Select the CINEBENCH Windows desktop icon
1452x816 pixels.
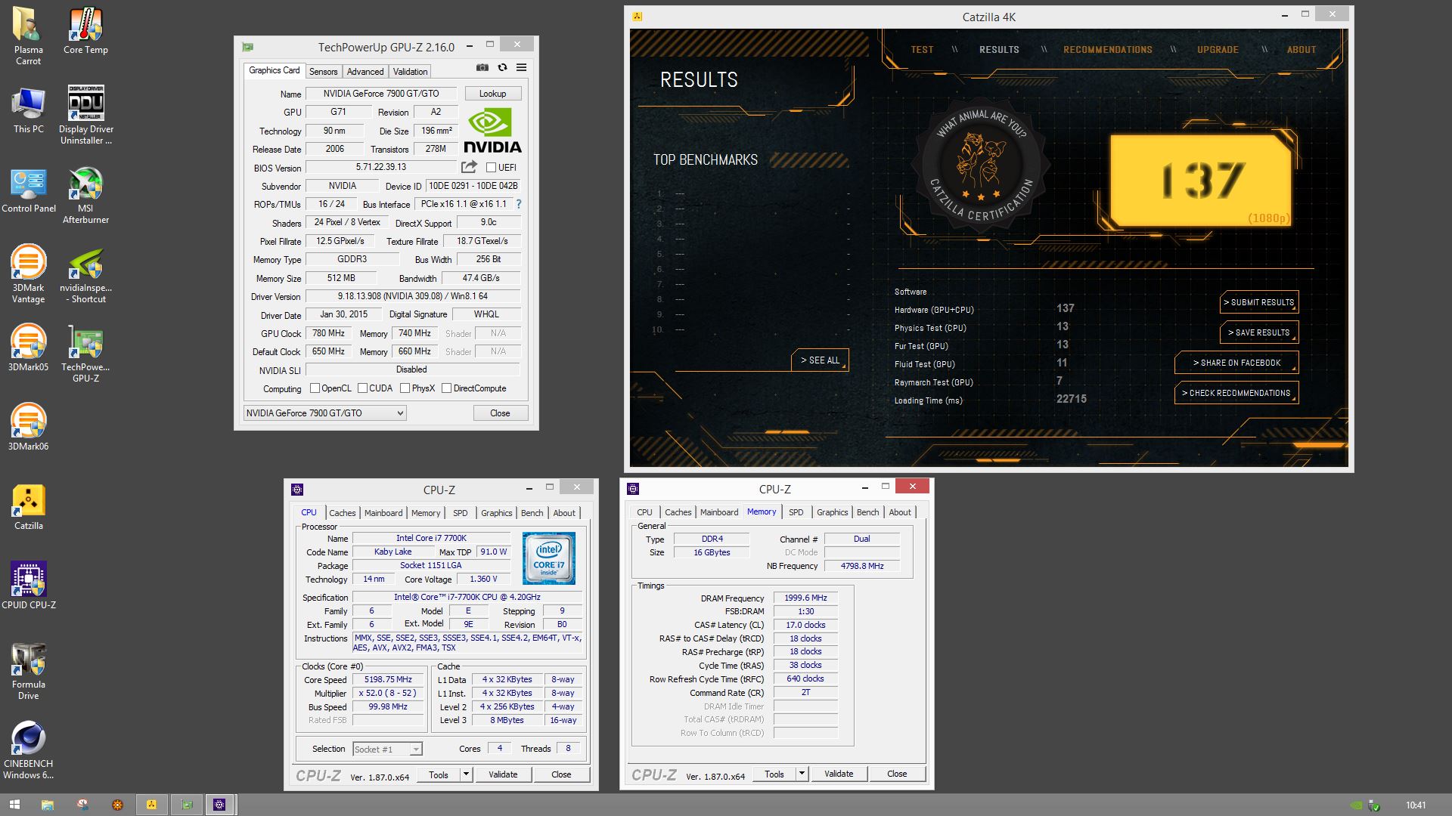pos(28,750)
